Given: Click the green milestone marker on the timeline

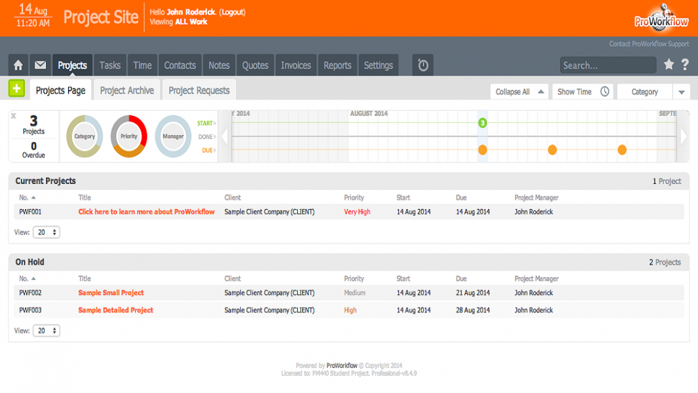Looking at the screenshot, I should pyautogui.click(x=484, y=123).
